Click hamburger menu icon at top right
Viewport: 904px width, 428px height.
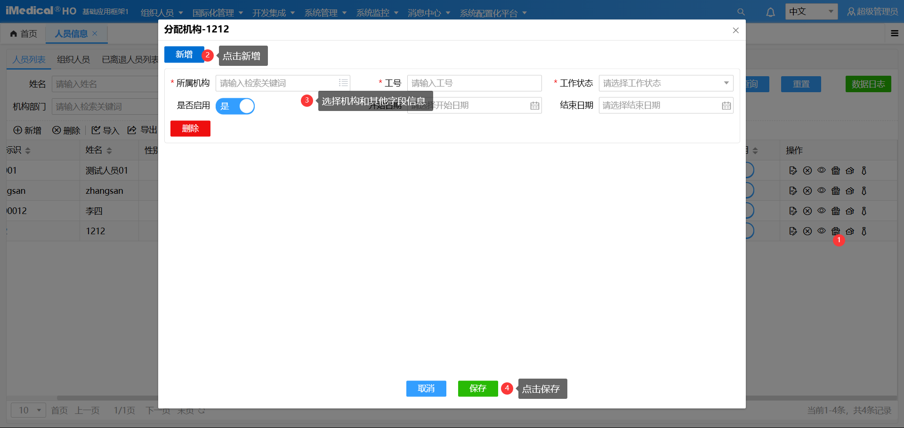coord(895,33)
